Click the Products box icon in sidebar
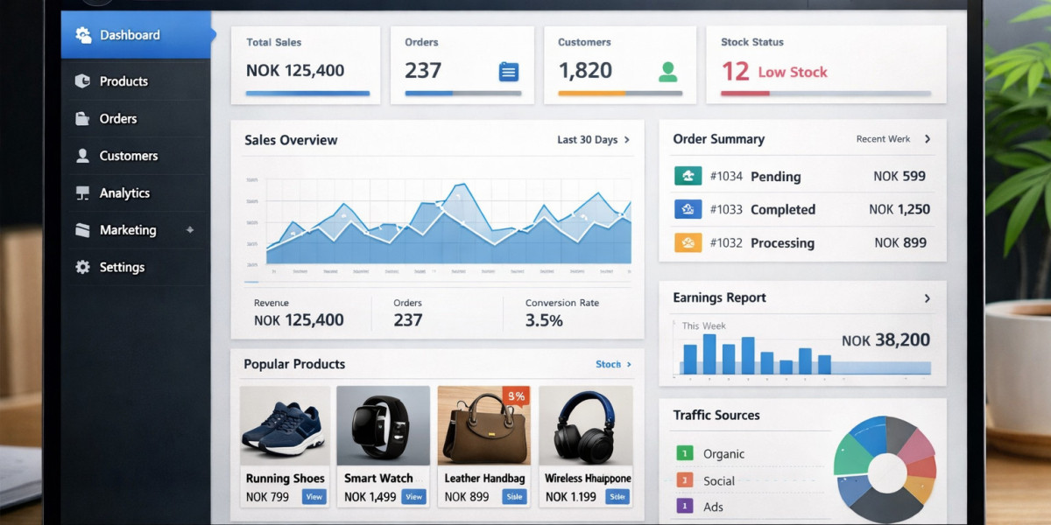Viewport: 1051px width, 525px height. (83, 81)
